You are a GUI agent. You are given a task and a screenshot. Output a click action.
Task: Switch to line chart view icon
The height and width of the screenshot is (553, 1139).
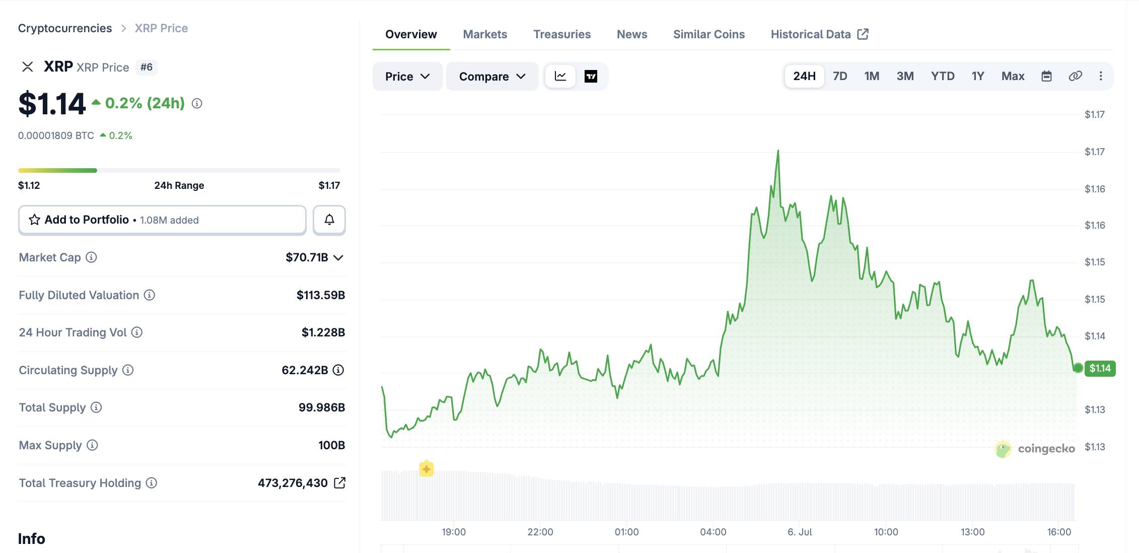pos(560,76)
